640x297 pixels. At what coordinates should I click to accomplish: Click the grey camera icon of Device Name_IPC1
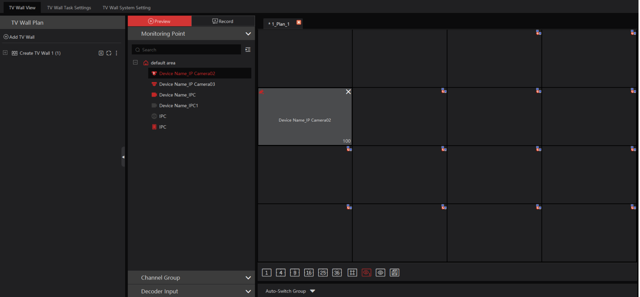click(154, 106)
